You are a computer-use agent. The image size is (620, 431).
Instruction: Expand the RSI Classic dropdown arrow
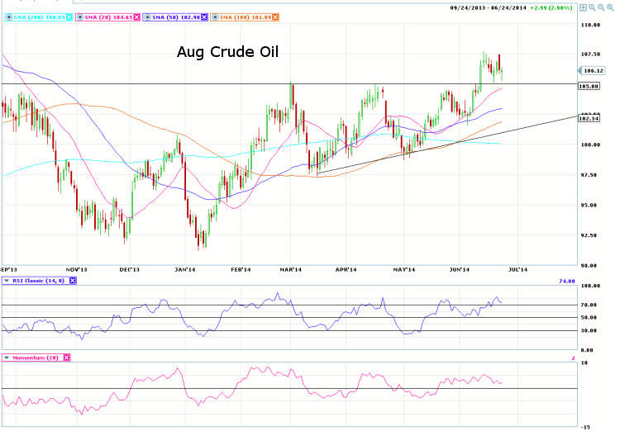pos(7,281)
